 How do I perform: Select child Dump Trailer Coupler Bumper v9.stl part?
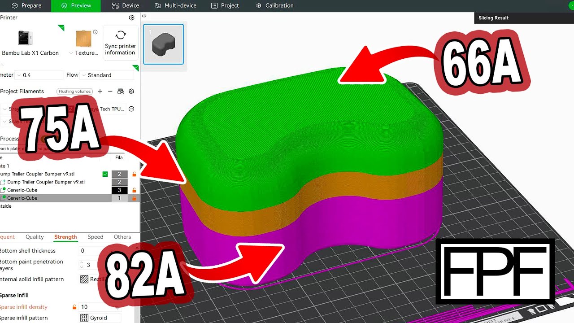click(46, 182)
